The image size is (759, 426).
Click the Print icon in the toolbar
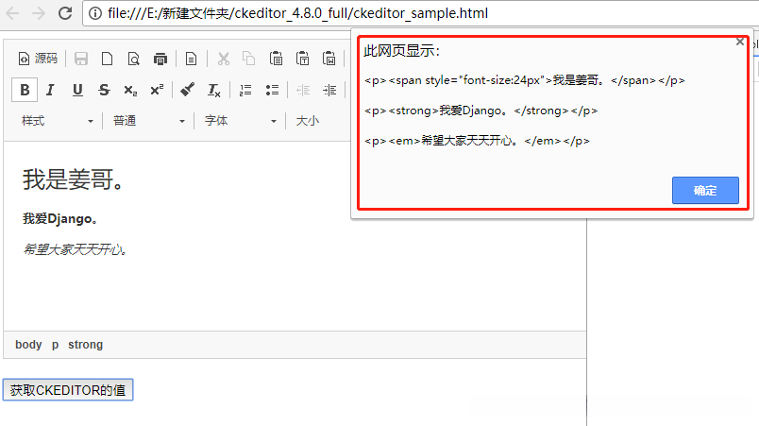coord(160,59)
